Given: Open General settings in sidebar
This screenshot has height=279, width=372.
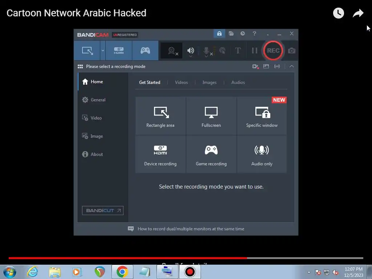Looking at the screenshot, I should 103,100.
